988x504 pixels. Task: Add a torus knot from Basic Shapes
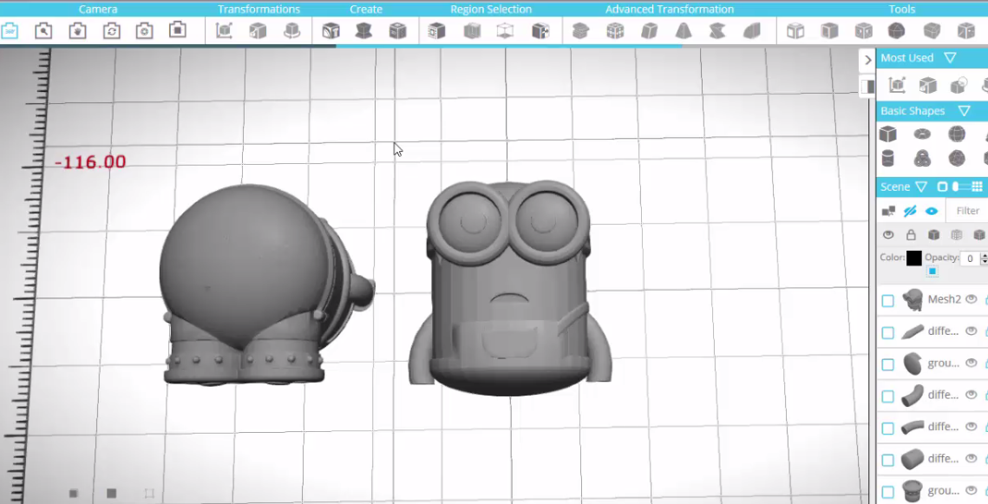pyautogui.click(x=922, y=158)
